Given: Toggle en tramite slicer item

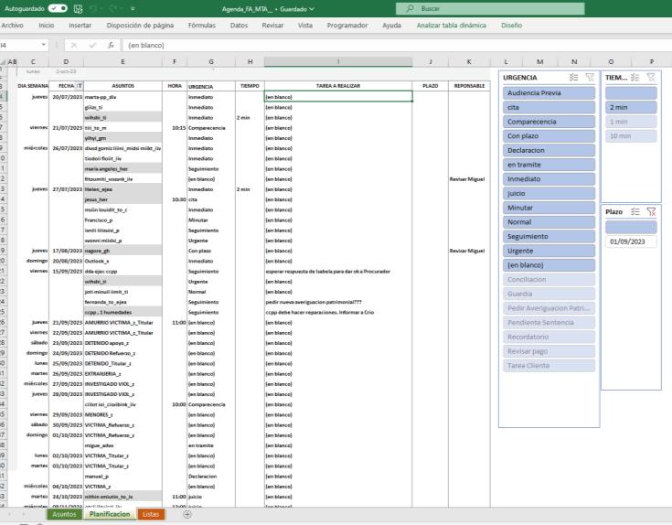Looking at the screenshot, I should (x=549, y=165).
